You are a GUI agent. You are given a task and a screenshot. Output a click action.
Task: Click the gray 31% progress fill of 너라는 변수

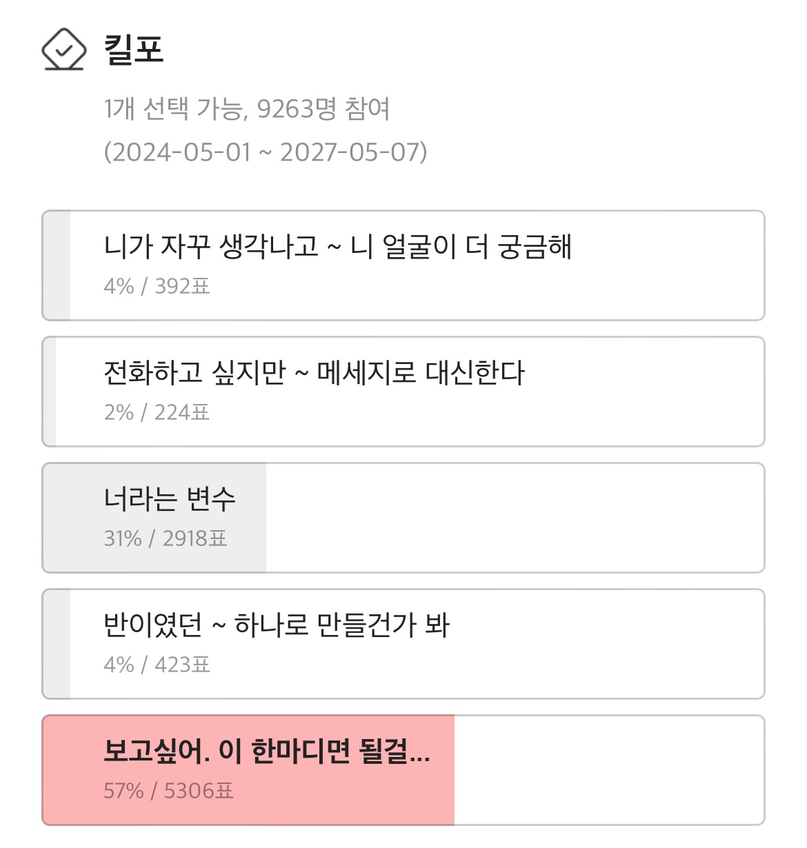click(x=155, y=518)
